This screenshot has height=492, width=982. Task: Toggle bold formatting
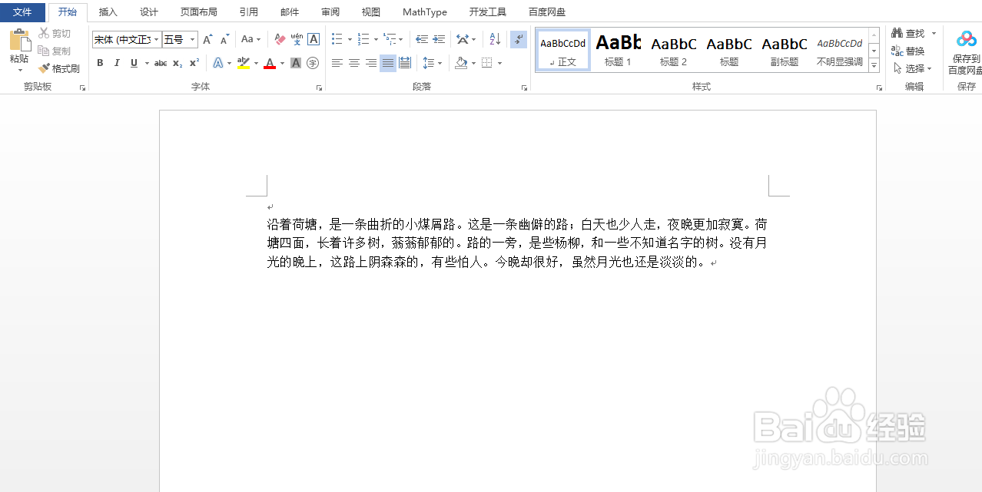(100, 63)
